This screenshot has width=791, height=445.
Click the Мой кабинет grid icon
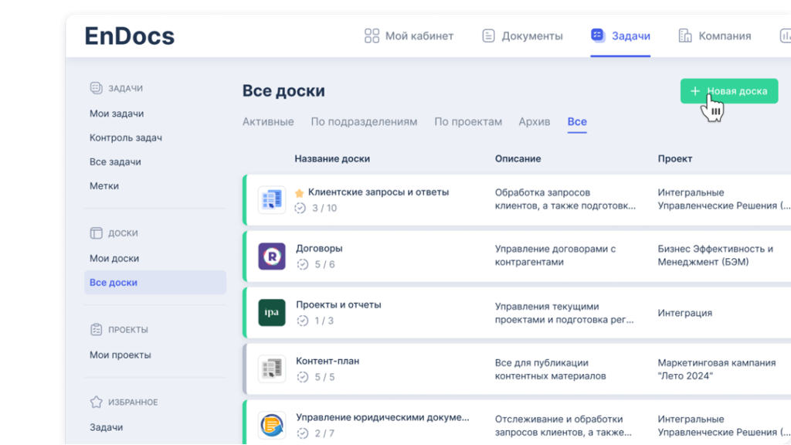[x=372, y=36]
